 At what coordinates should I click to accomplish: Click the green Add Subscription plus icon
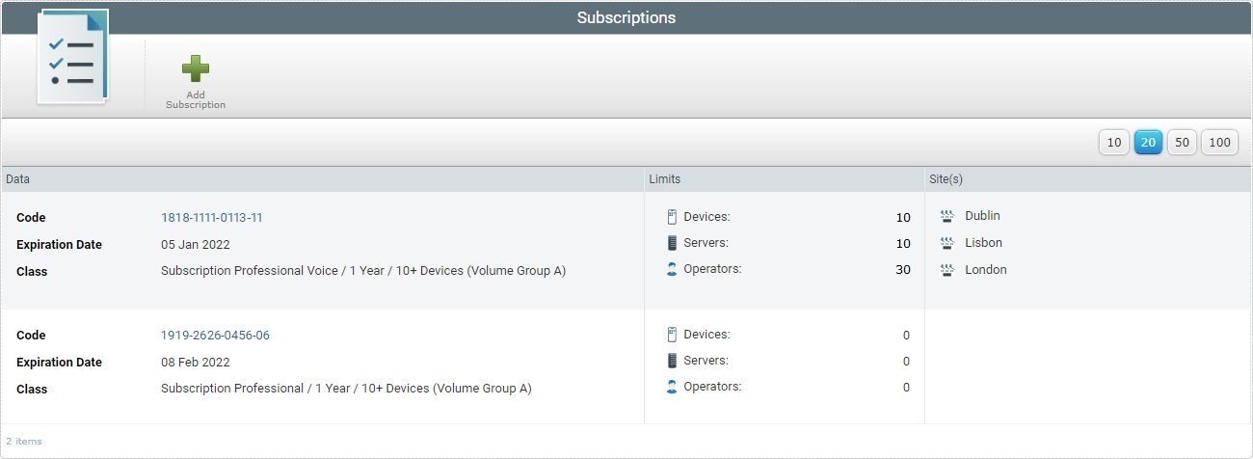click(x=196, y=68)
